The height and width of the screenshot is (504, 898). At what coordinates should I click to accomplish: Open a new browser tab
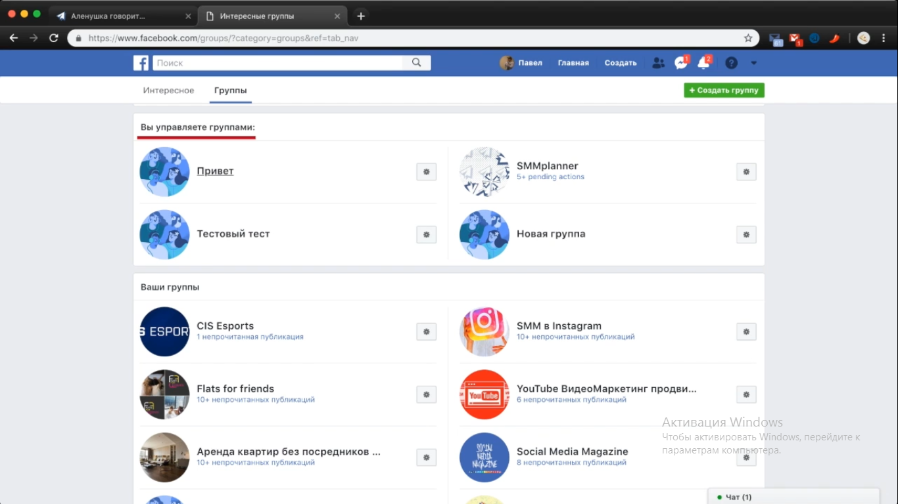(360, 16)
